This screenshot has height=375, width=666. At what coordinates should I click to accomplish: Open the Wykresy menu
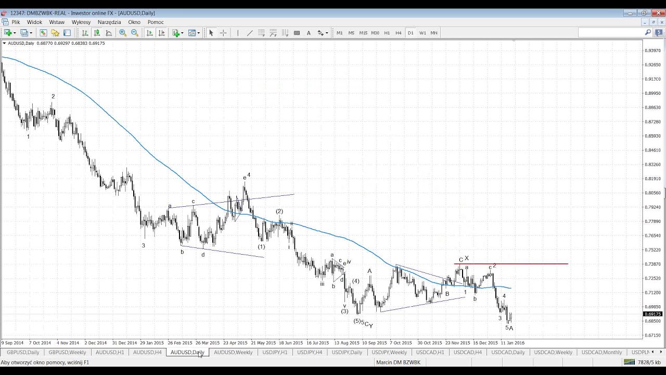81,22
